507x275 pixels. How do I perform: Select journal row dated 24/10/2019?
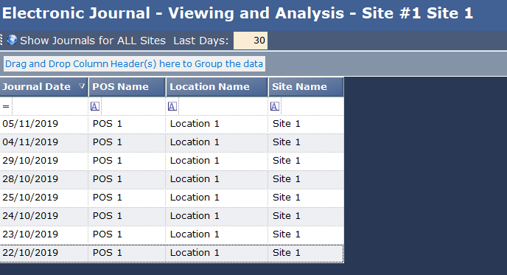click(x=172, y=216)
